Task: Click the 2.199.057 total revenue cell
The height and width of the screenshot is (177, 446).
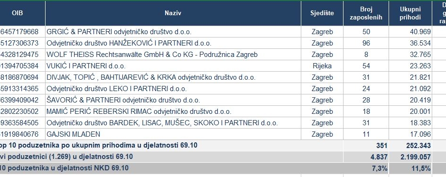Action: coord(410,157)
